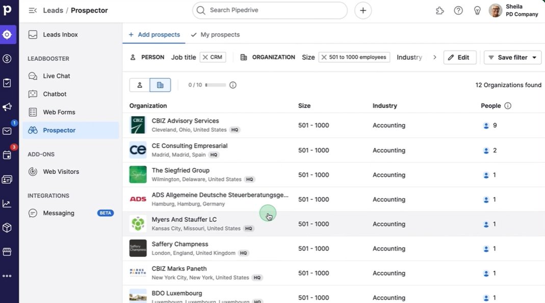The height and width of the screenshot is (303, 545).
Task: Open the integrations puzzle icon
Action: [439, 10]
